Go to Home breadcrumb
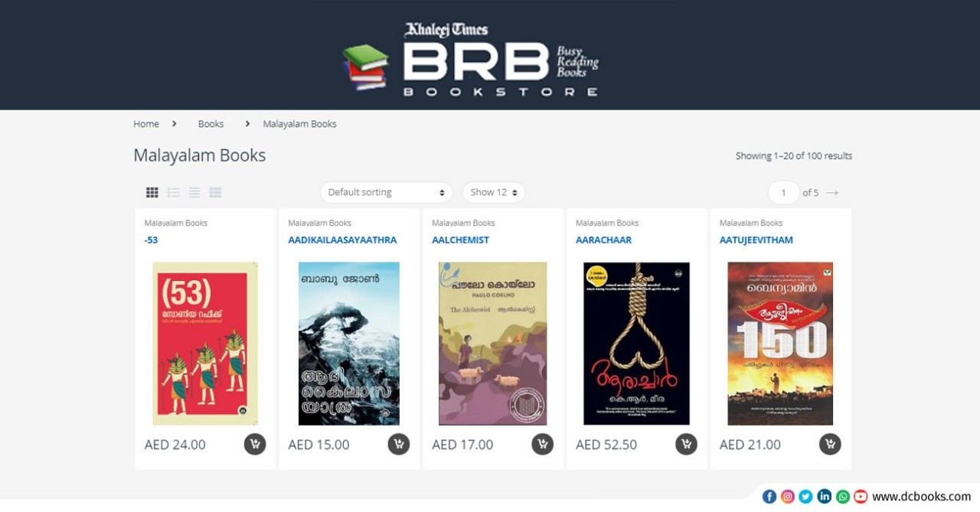 point(146,123)
